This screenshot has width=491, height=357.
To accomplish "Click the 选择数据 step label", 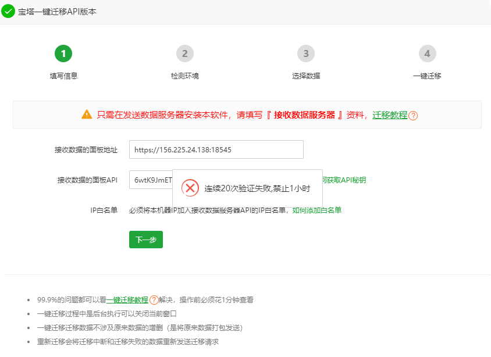I will coord(306,76).
